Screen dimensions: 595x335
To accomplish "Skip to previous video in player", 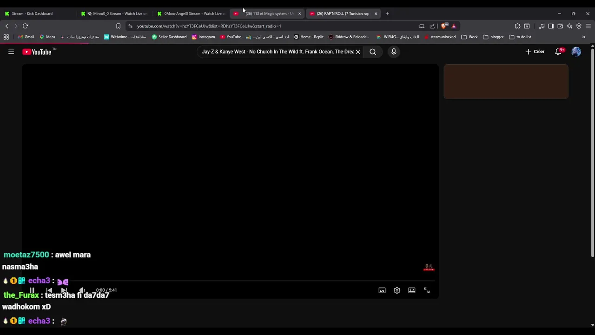I will [49, 290].
